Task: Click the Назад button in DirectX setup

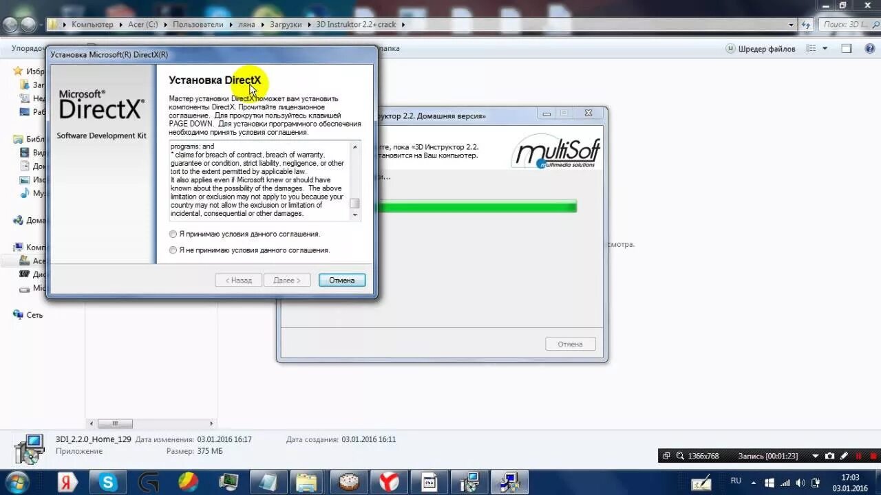Action: point(238,280)
